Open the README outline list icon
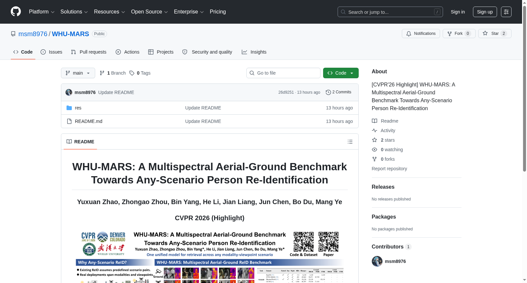The width and height of the screenshot is (527, 283). click(x=350, y=142)
